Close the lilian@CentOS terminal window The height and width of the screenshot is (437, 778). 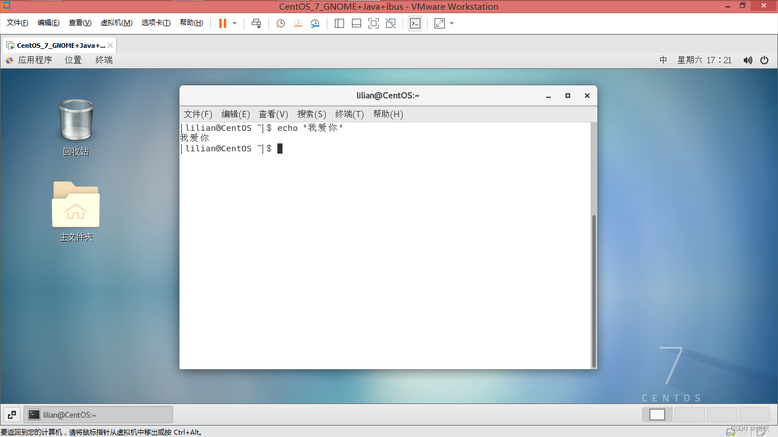(x=587, y=96)
